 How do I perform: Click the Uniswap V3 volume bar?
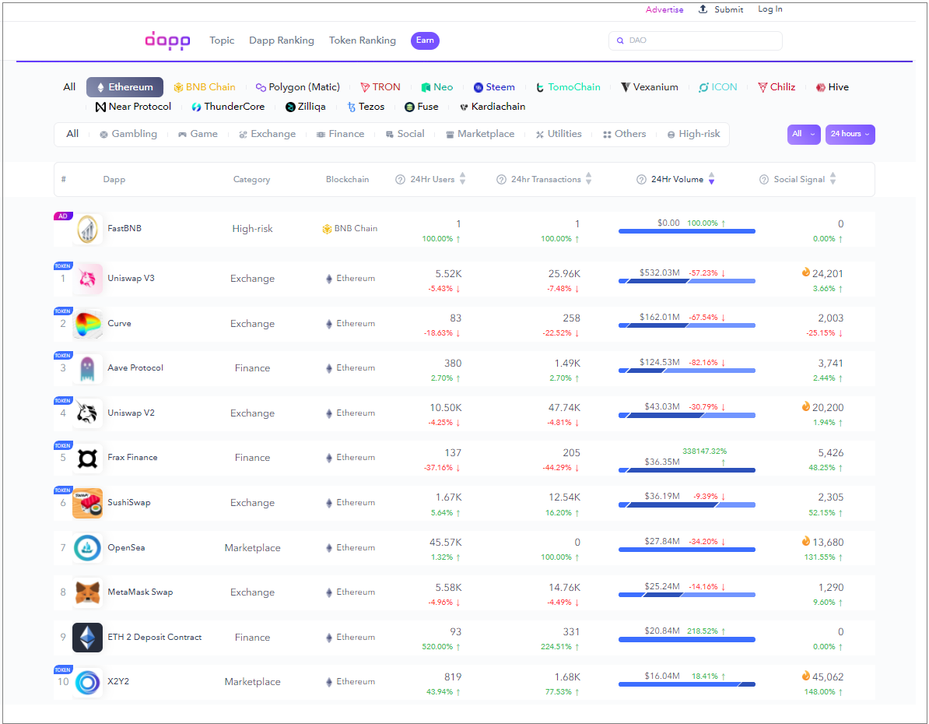[687, 281]
